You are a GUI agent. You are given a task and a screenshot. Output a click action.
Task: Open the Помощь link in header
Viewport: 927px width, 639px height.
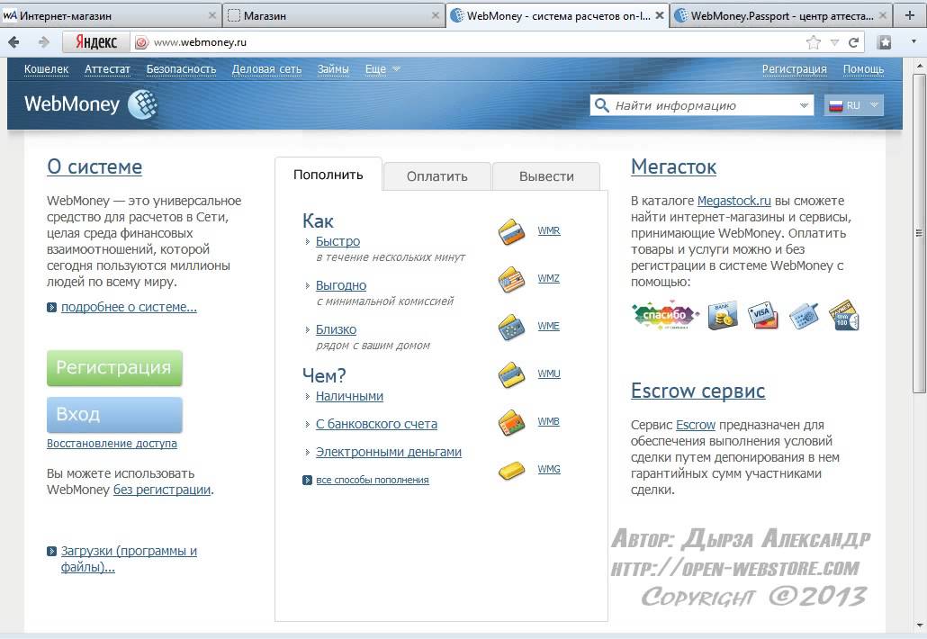(x=863, y=69)
